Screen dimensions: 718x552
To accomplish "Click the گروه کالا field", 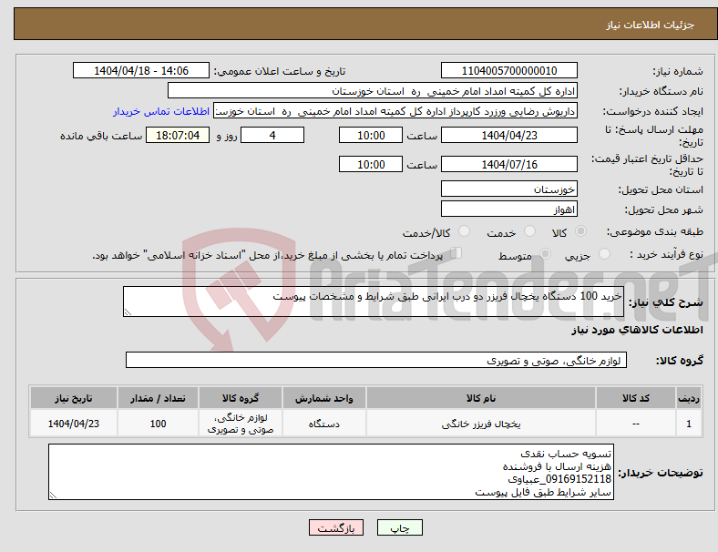I will 376,360.
